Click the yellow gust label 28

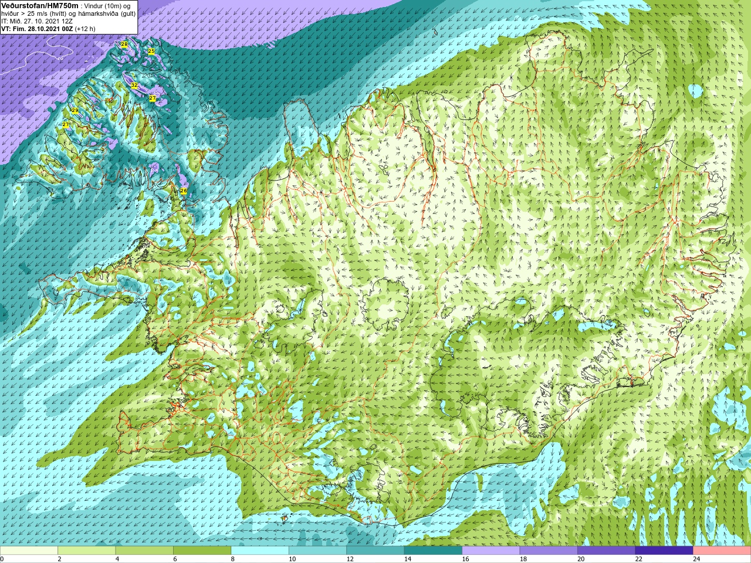124,45
